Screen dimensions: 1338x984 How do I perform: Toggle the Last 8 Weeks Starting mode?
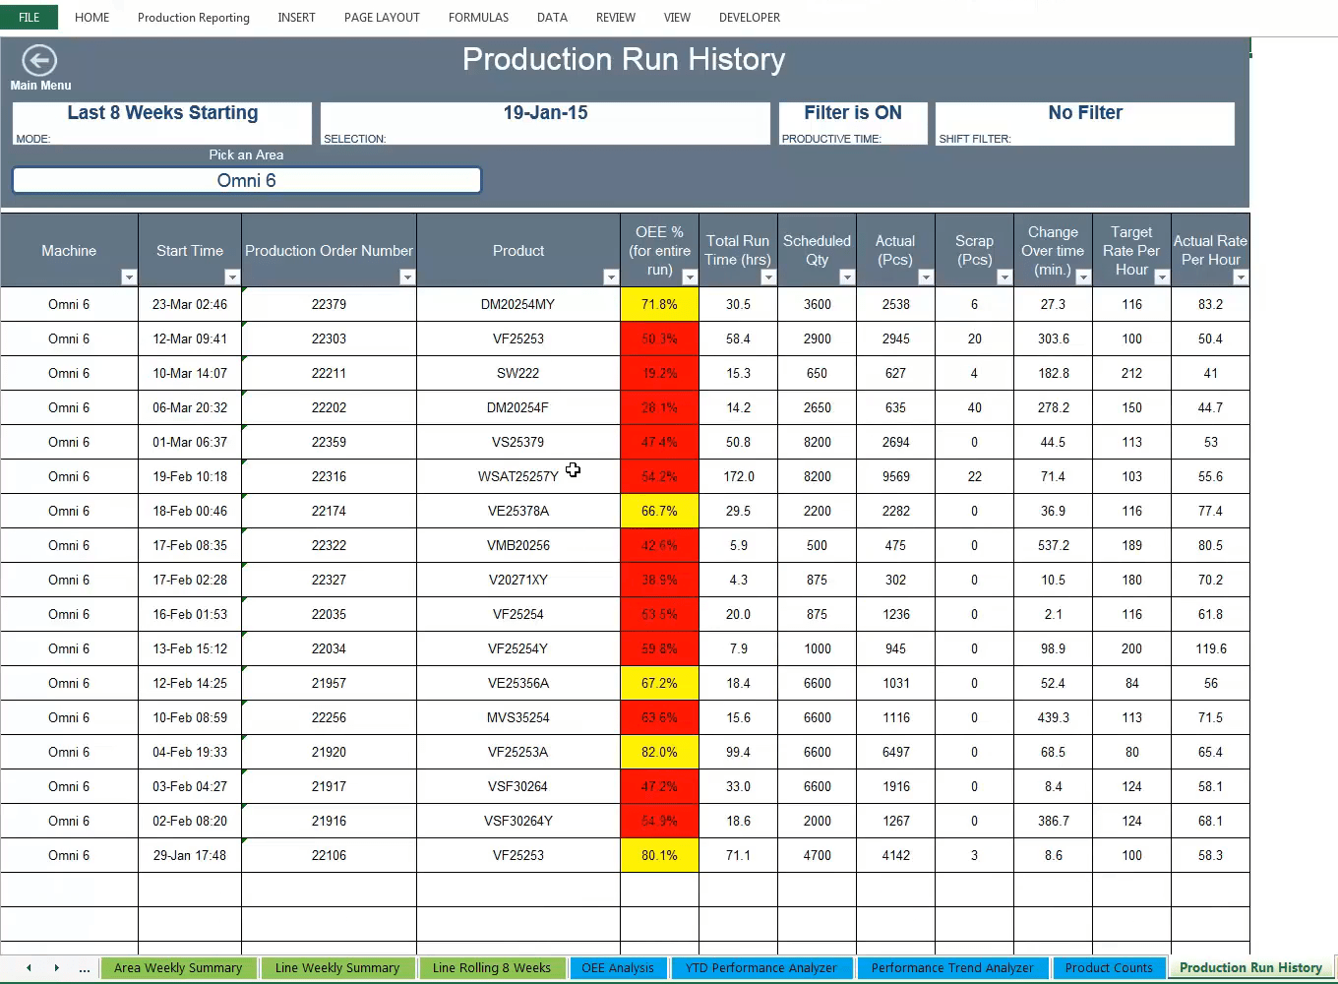pos(161,123)
